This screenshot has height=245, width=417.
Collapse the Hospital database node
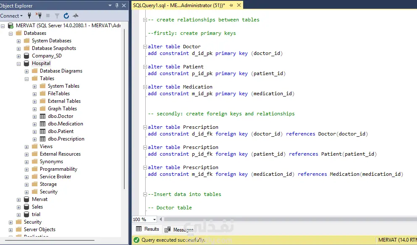point(19,64)
